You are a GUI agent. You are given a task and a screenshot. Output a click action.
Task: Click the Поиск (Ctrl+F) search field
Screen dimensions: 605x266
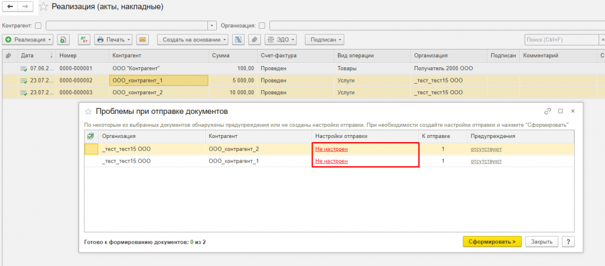pos(562,40)
